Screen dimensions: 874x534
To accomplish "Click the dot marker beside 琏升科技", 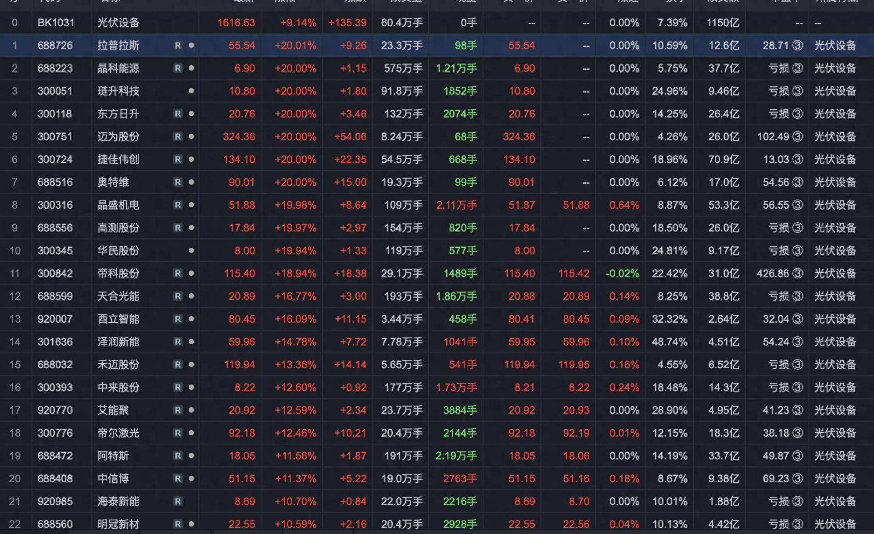I will click(191, 91).
